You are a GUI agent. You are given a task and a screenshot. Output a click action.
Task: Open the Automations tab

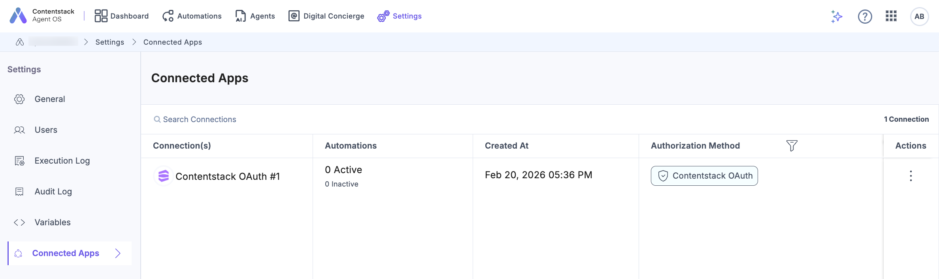click(x=192, y=16)
